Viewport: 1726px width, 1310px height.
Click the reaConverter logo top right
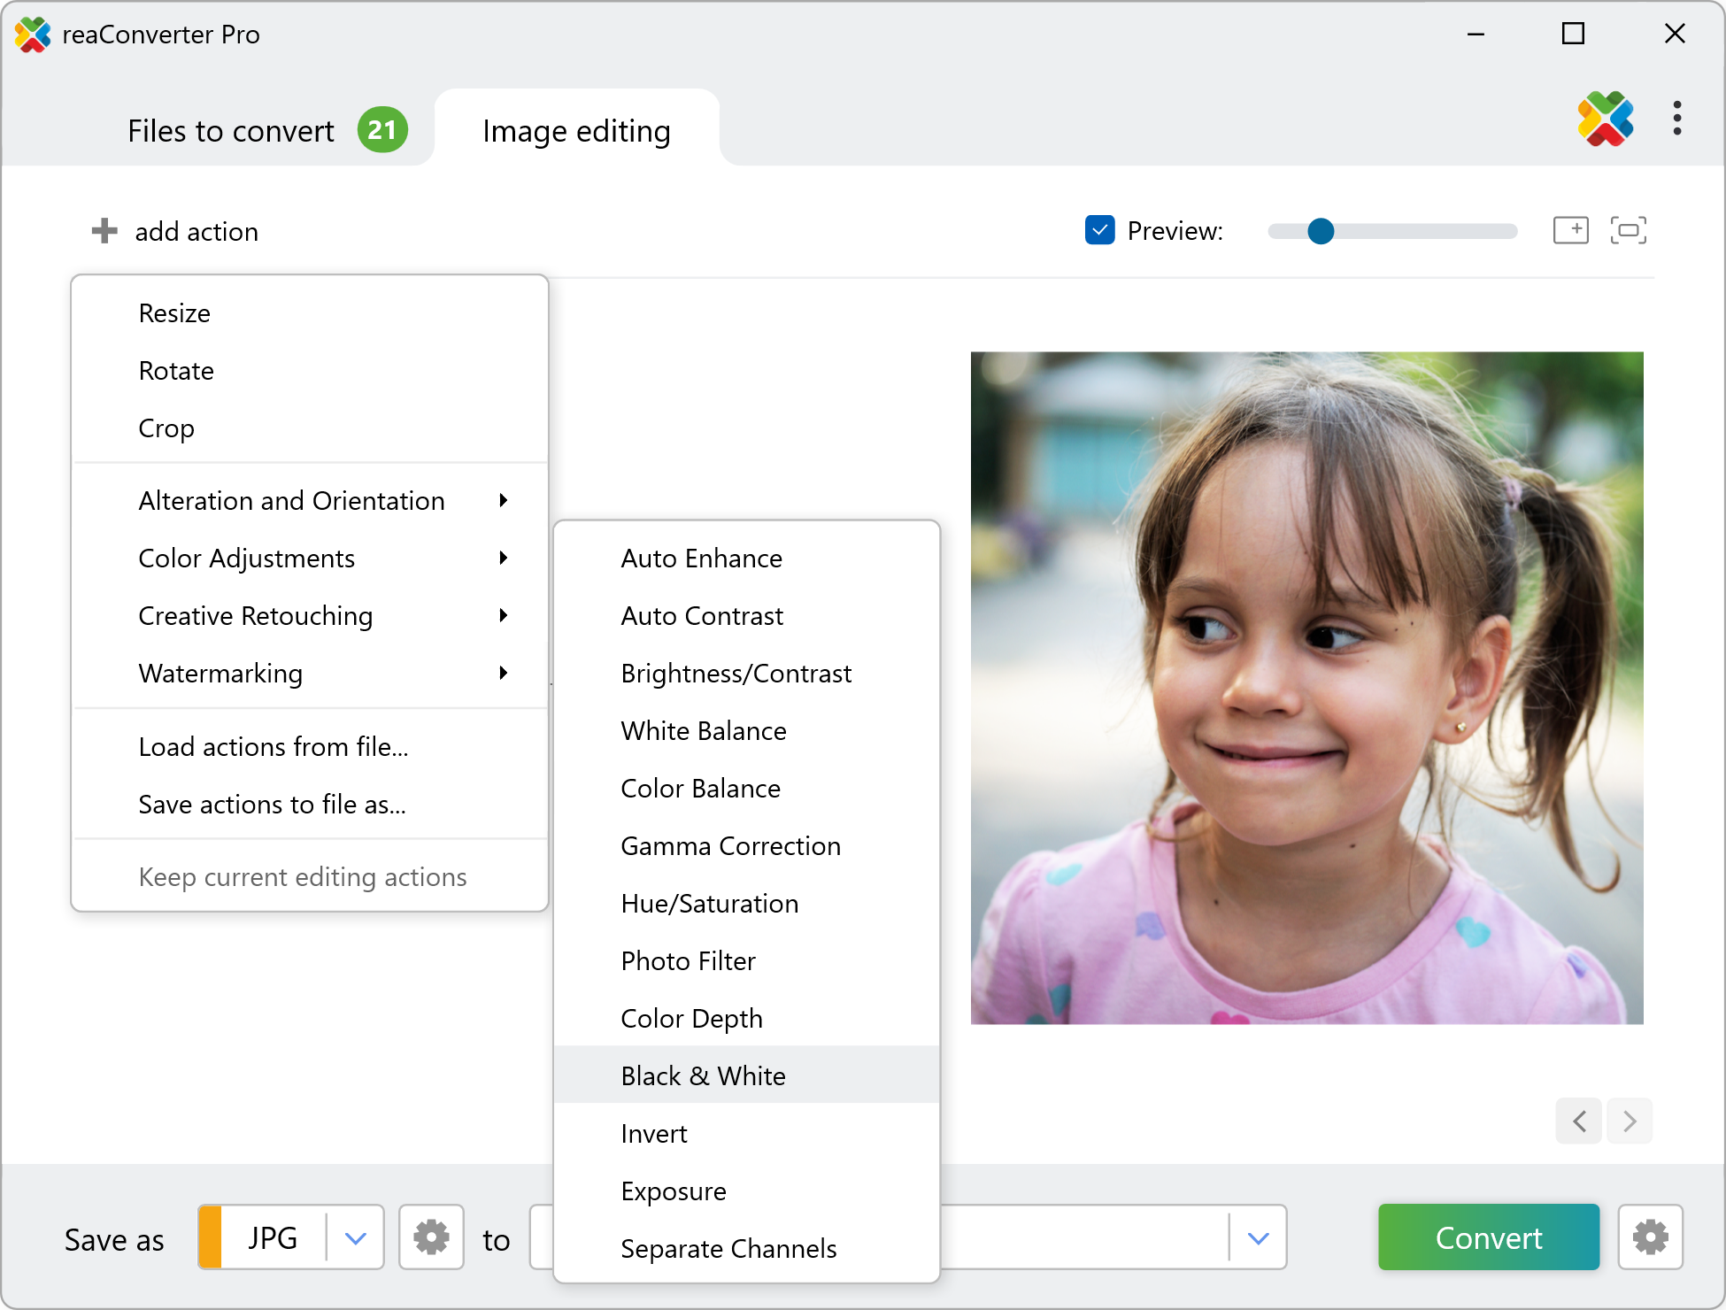1606,119
